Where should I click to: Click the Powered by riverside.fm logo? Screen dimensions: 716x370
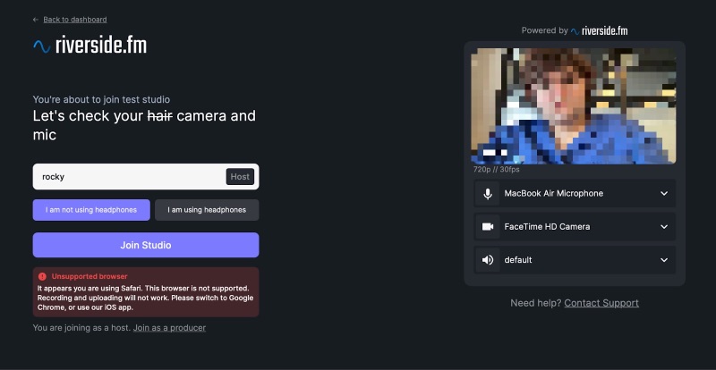click(x=599, y=30)
